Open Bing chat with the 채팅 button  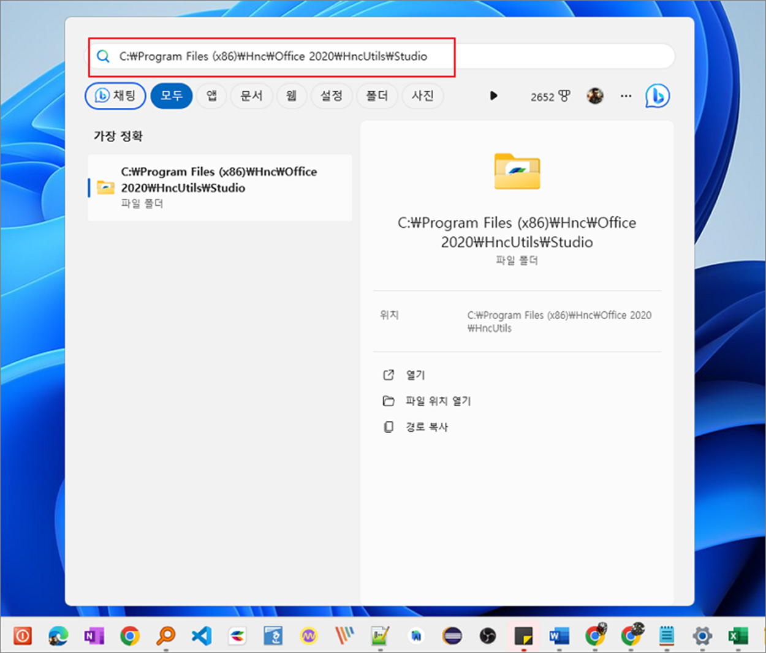(115, 96)
